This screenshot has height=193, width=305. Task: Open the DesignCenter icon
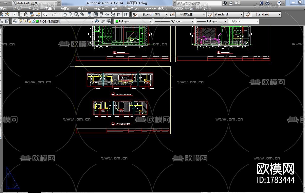coord(96,14)
